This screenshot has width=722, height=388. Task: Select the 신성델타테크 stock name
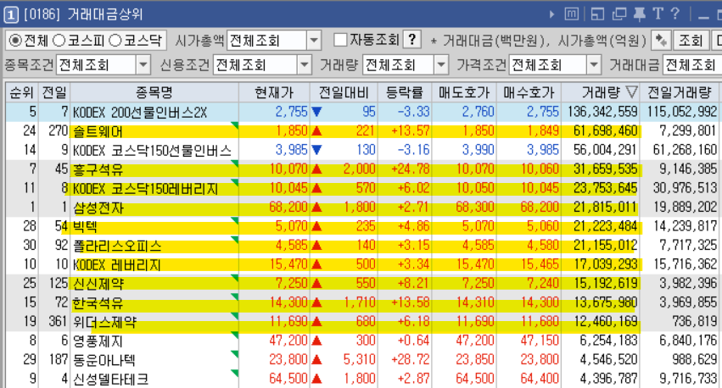click(110, 380)
